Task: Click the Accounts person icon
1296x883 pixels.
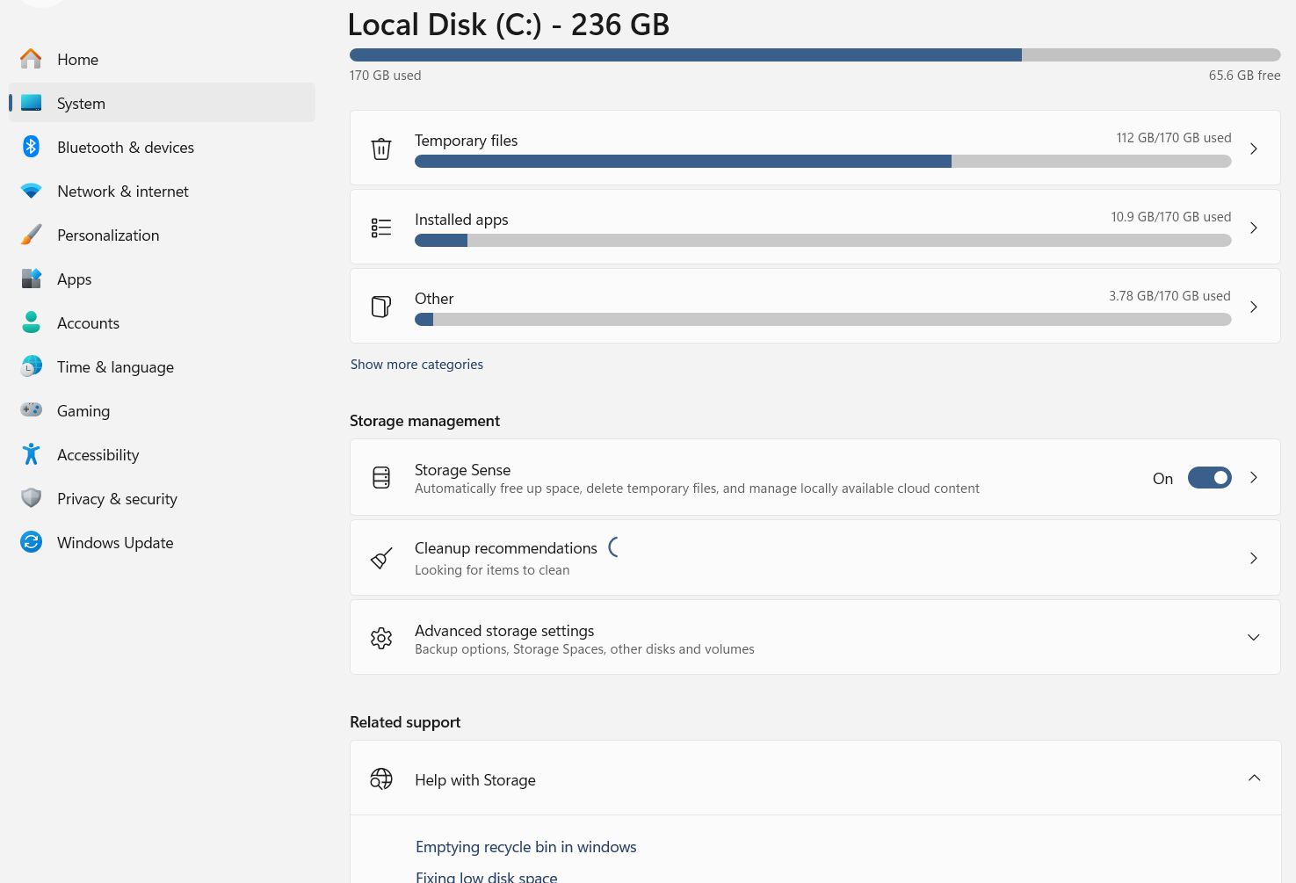Action: (31, 322)
